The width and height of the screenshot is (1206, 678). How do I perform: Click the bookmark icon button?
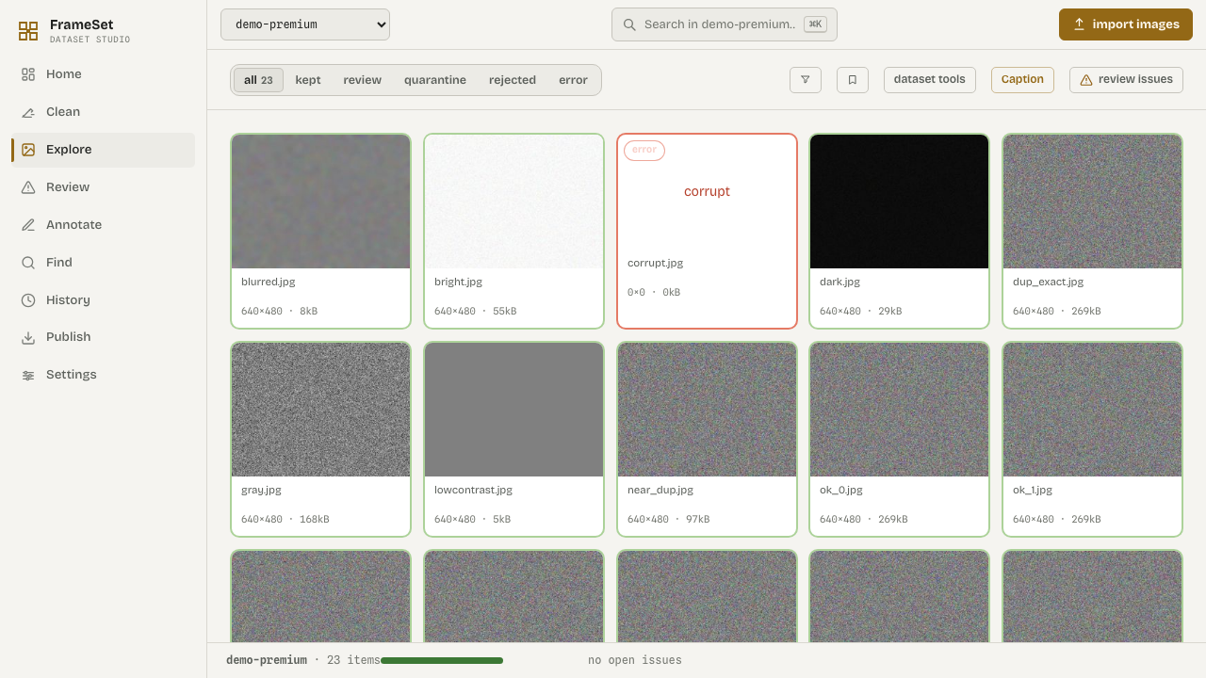click(x=853, y=80)
